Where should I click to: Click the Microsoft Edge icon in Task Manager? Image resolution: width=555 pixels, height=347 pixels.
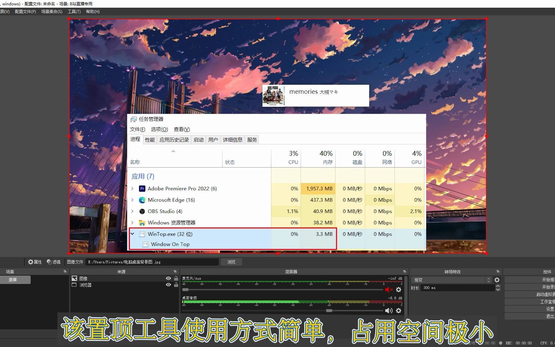(x=142, y=200)
